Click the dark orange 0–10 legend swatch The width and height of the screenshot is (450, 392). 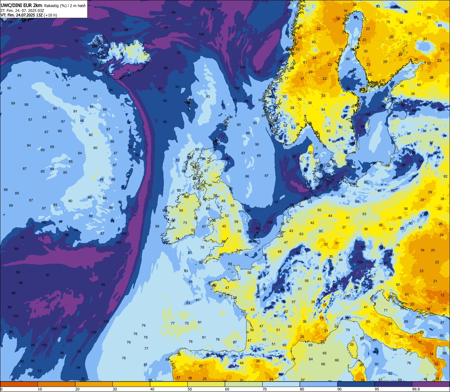click(x=19, y=384)
